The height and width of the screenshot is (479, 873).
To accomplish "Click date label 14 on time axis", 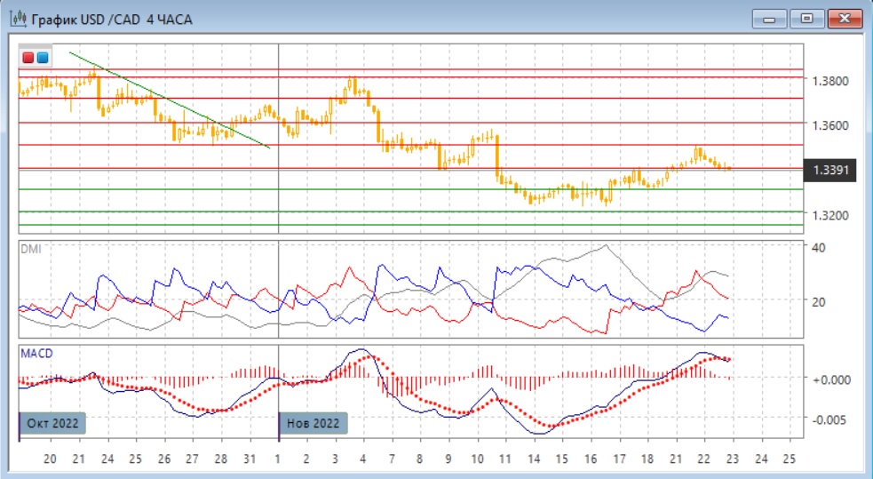I will pyautogui.click(x=534, y=459).
